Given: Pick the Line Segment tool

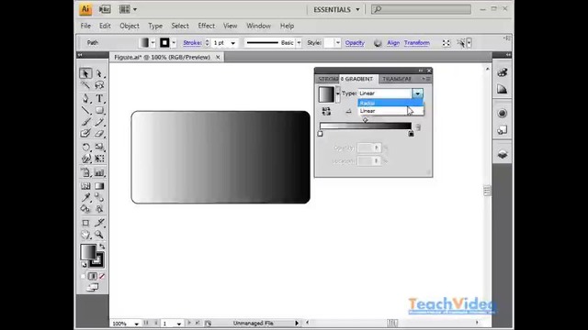Looking at the screenshot, I should coord(85,110).
